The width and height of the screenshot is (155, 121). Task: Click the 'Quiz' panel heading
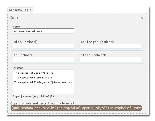(x=14, y=18)
